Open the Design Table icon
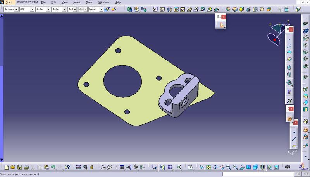The width and height of the screenshot is (310, 177). pos(122,167)
